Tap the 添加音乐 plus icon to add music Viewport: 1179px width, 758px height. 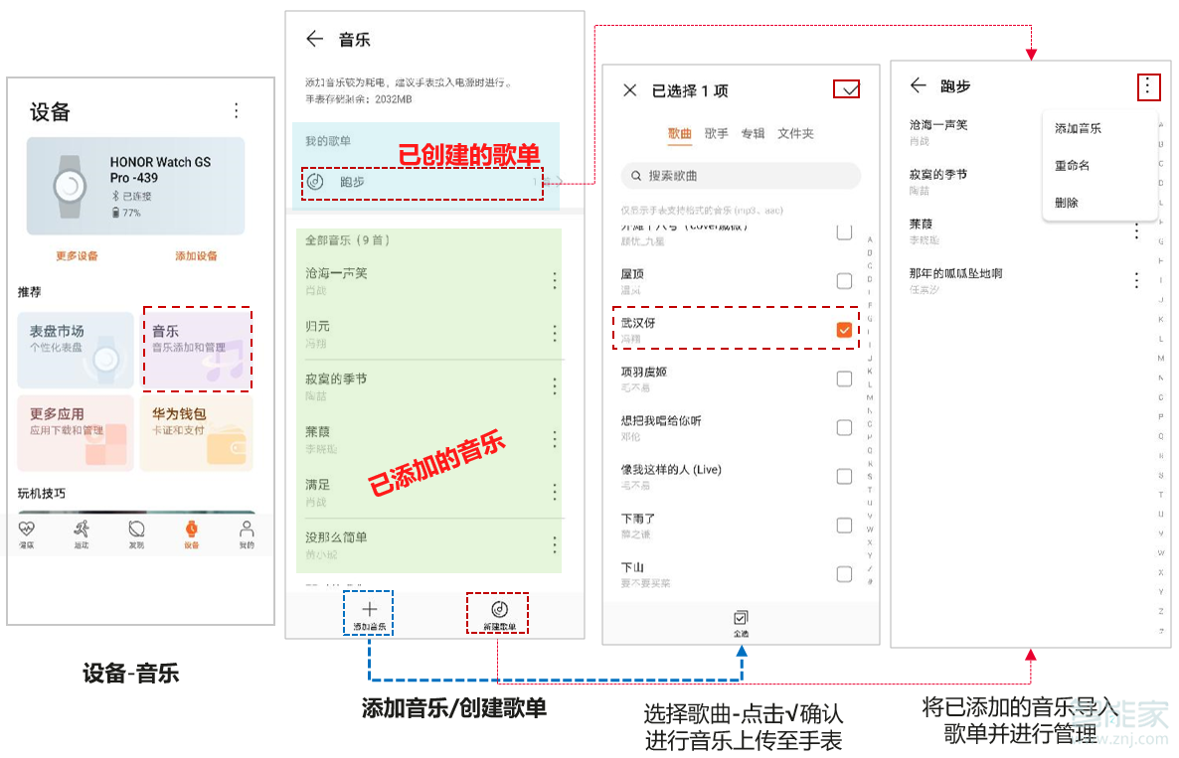tap(369, 610)
